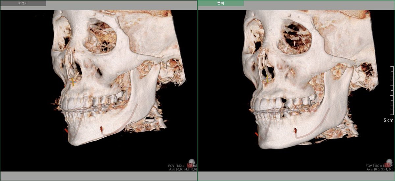Click the vertical scale ruler on right edge

392,90
